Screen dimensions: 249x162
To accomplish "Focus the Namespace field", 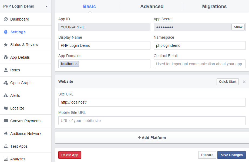I will pyautogui.click(x=200, y=45).
